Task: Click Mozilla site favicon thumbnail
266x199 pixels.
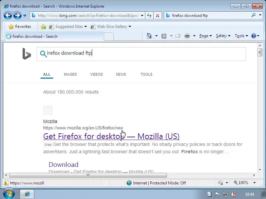Action: click(48, 110)
